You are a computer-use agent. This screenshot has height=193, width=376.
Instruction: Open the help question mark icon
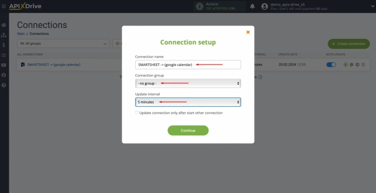[4, 85]
